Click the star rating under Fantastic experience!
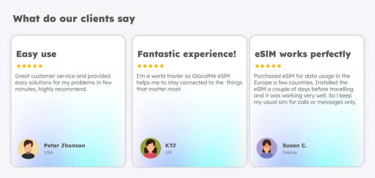 click(151, 66)
